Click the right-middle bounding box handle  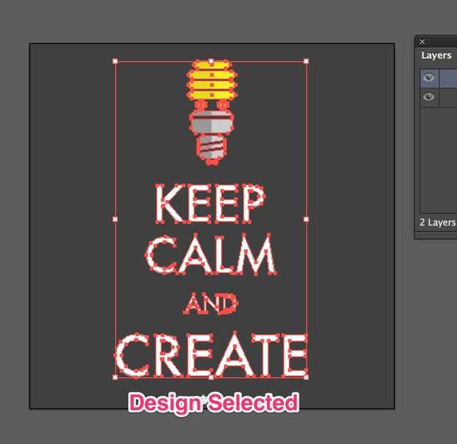click(x=306, y=219)
